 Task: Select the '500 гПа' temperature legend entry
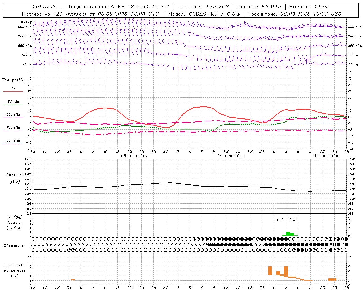[13, 141]
